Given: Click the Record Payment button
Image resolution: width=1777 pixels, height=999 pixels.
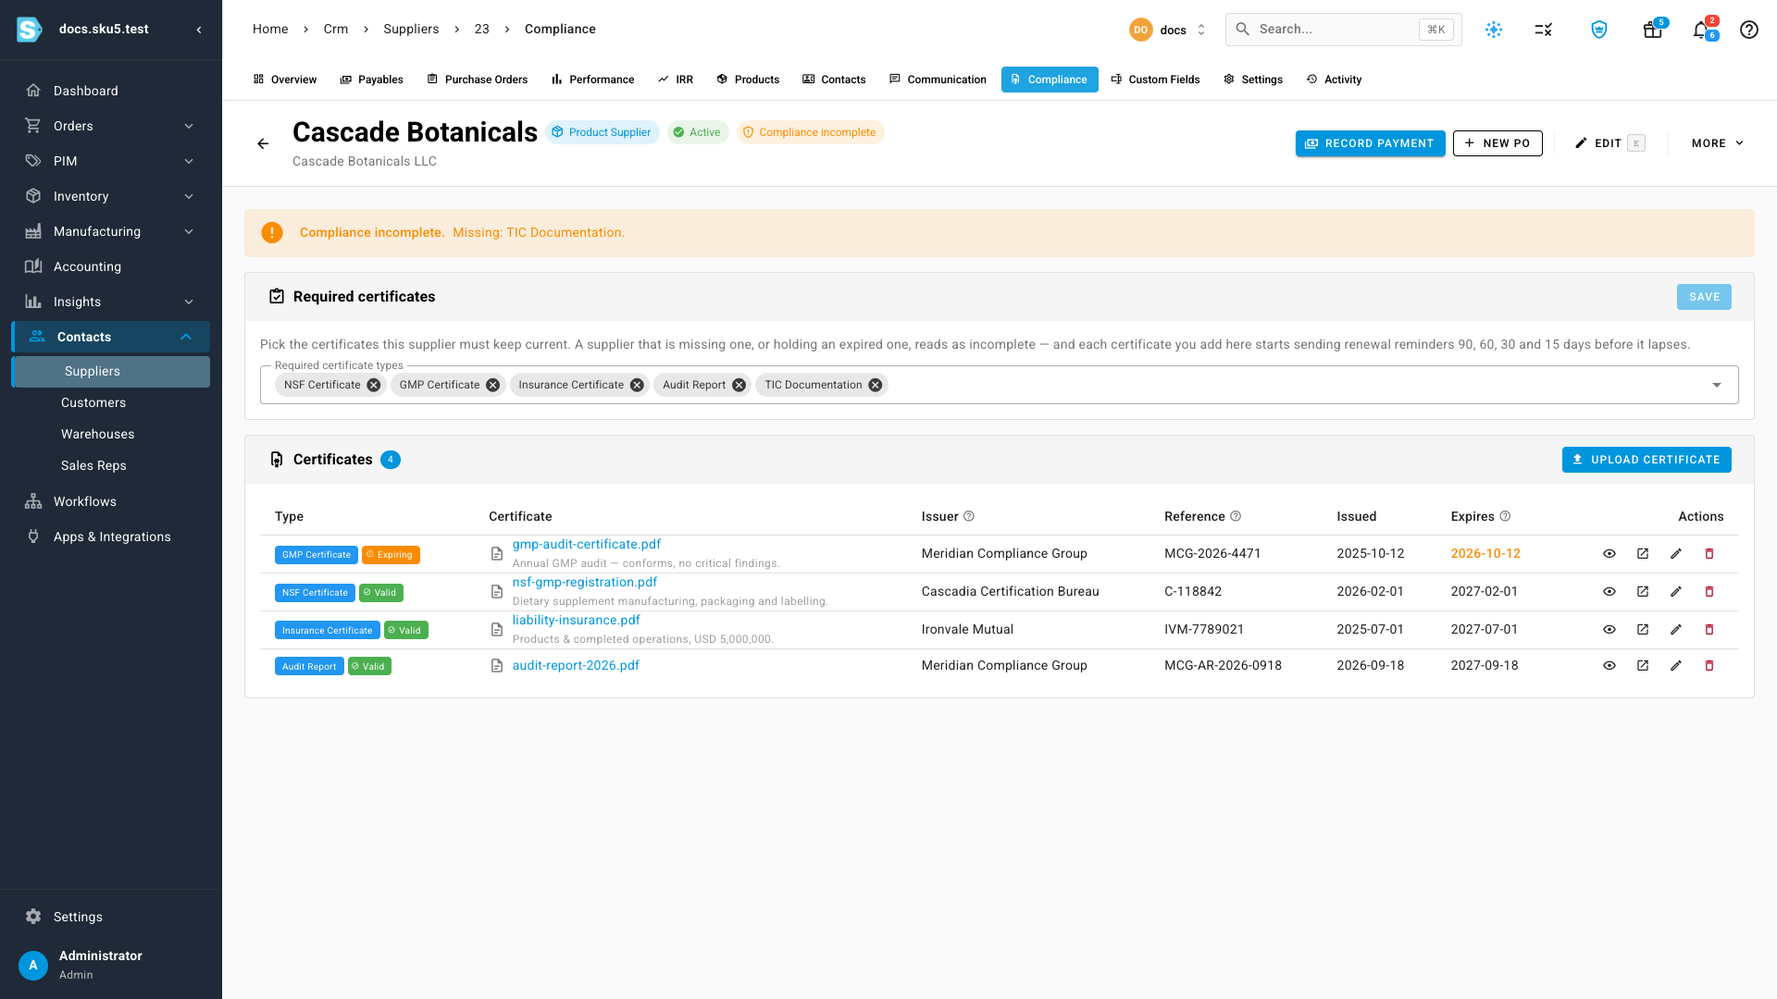Looking at the screenshot, I should click(x=1370, y=143).
